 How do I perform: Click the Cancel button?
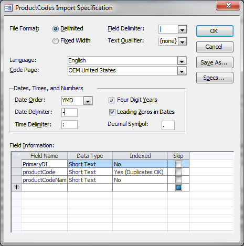[x=215, y=47]
